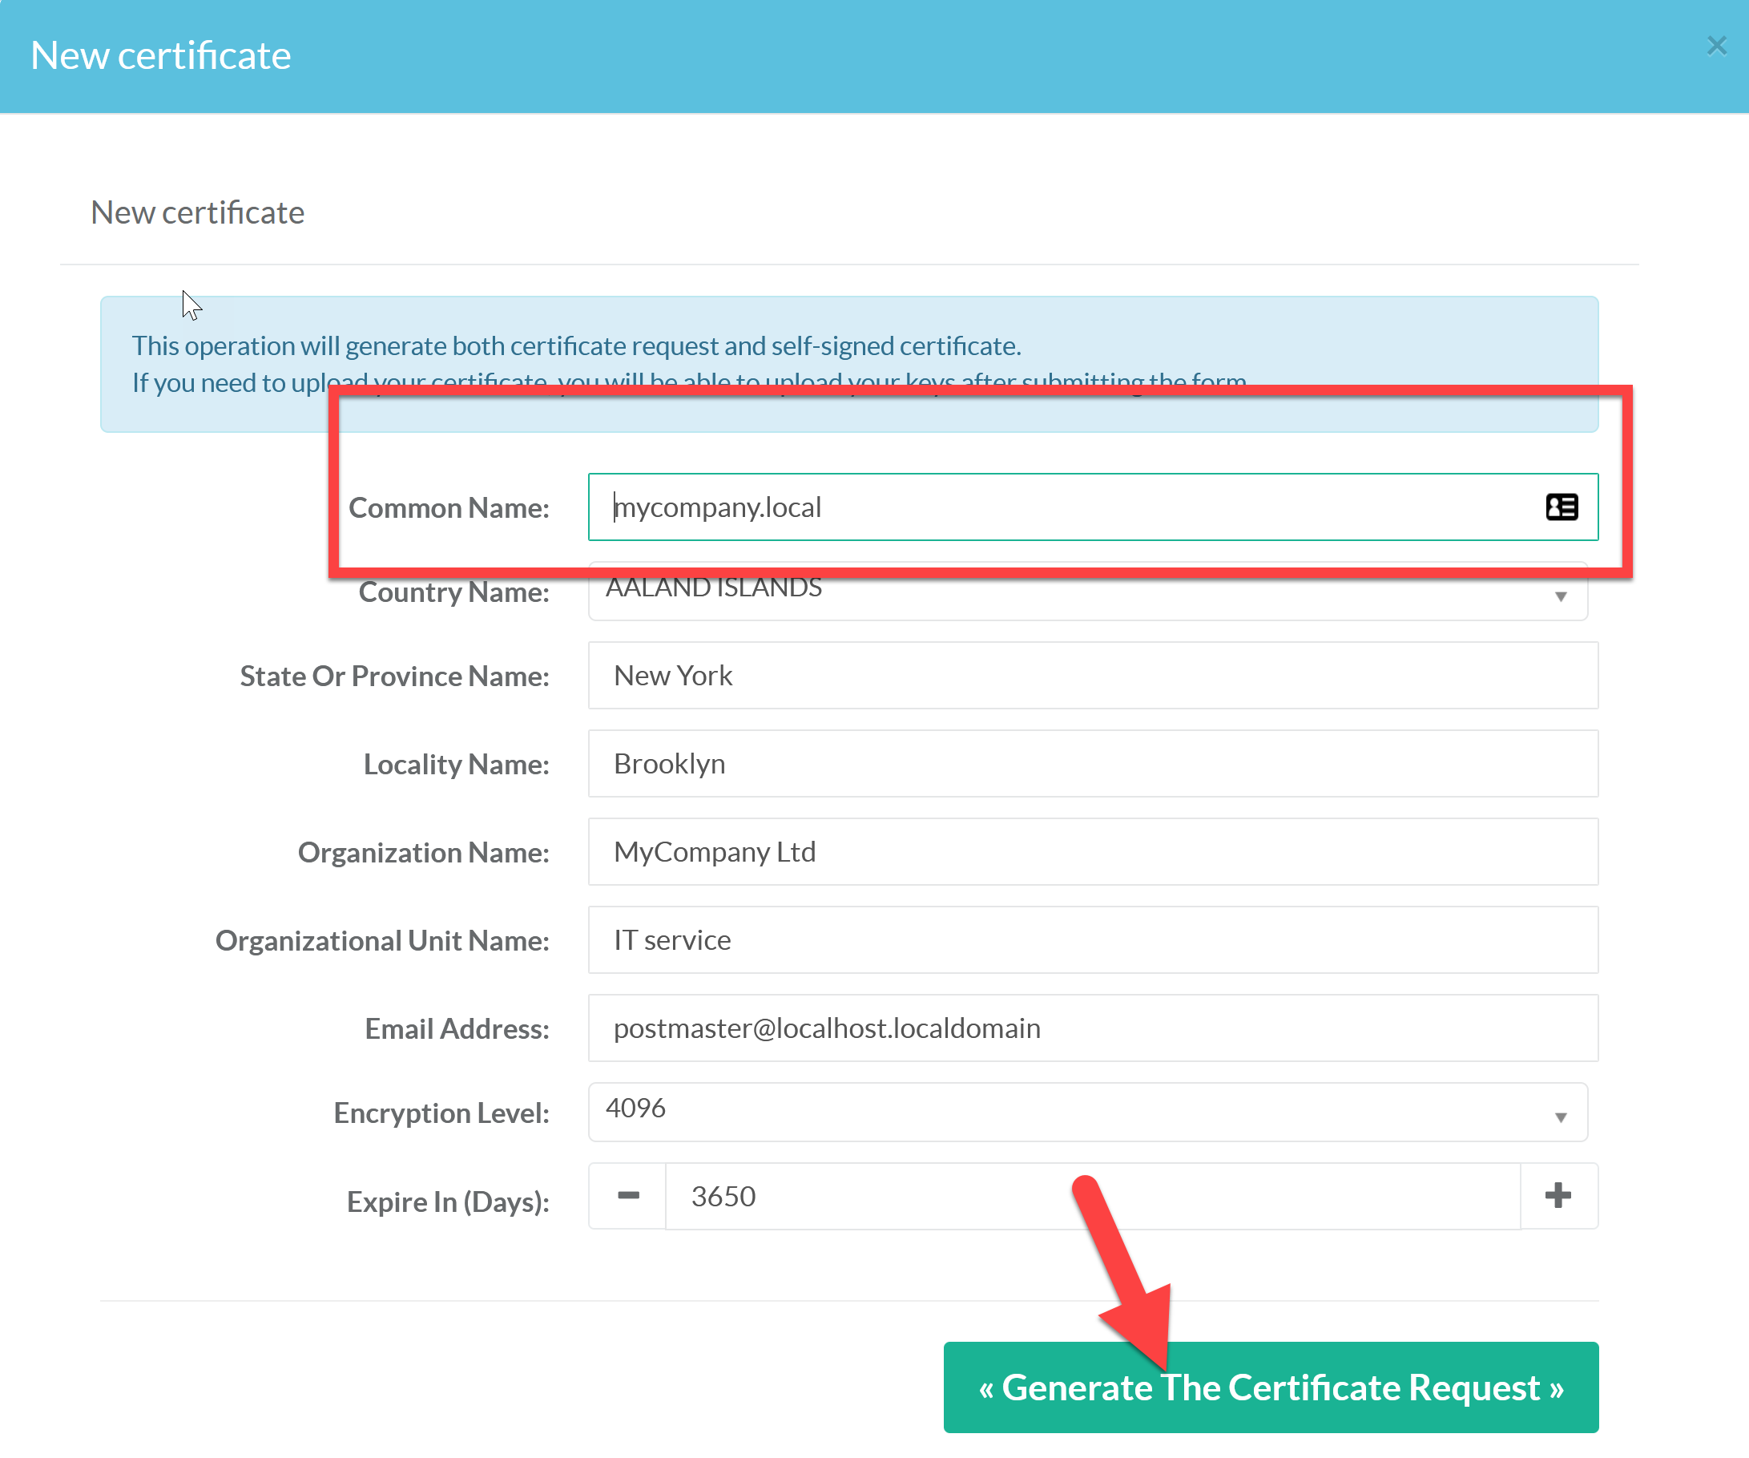
Task: Click Generate The Certificate Request button
Action: (x=1270, y=1387)
